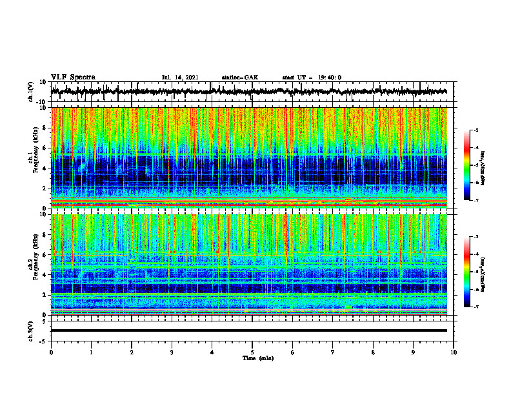Screen dimensions: 511x395
Task: Click time-axis tick label "9"
Action: click(413, 352)
